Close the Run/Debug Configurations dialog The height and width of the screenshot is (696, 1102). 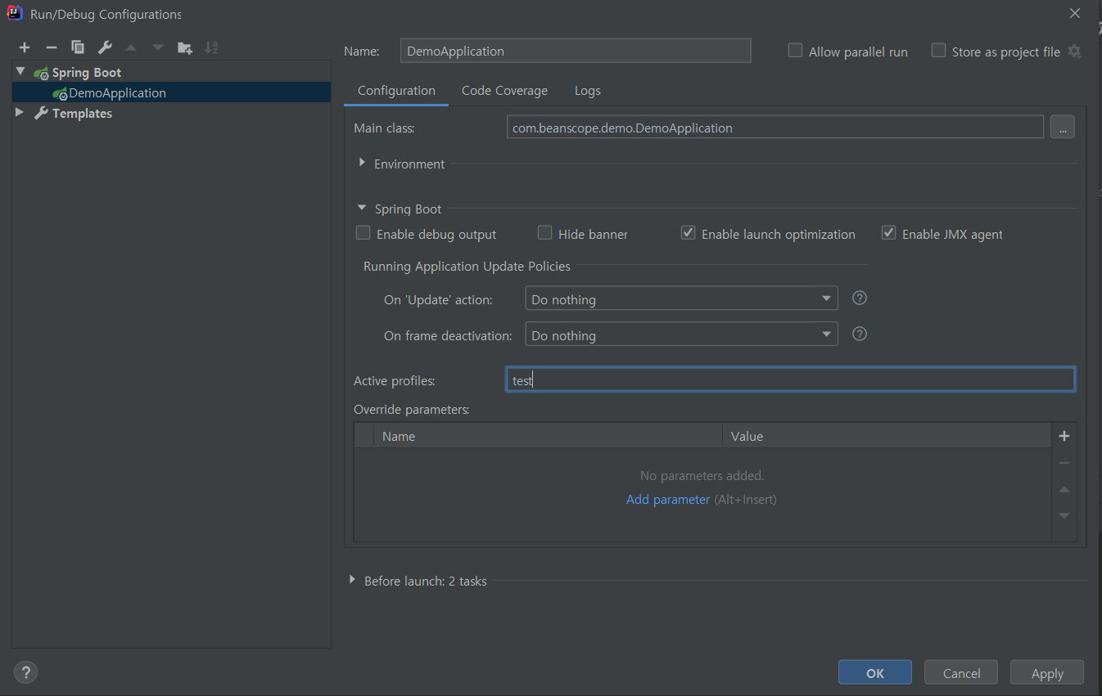coord(1075,13)
